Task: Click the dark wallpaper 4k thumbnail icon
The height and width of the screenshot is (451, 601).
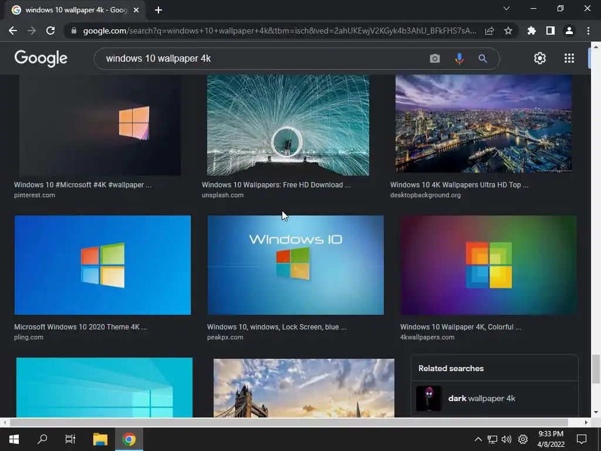Action: (x=428, y=399)
